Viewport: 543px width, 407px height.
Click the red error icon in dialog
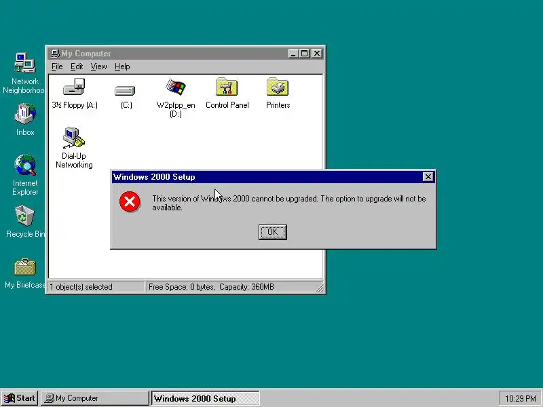point(130,201)
